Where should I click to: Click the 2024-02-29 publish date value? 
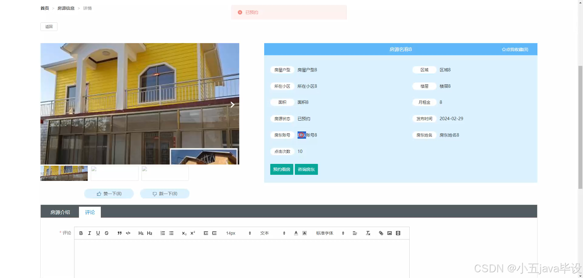pyautogui.click(x=451, y=119)
